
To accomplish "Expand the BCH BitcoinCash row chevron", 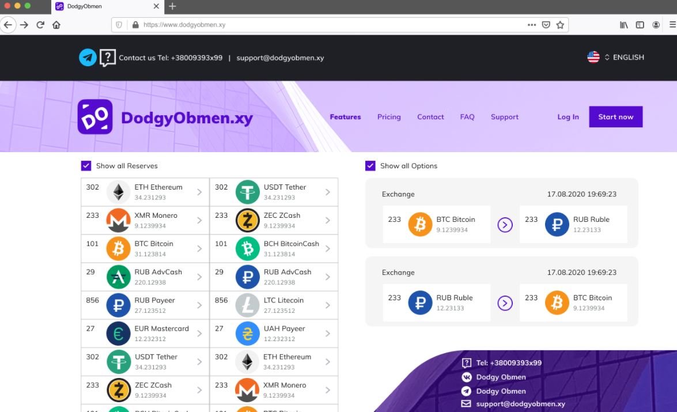I will click(x=328, y=248).
